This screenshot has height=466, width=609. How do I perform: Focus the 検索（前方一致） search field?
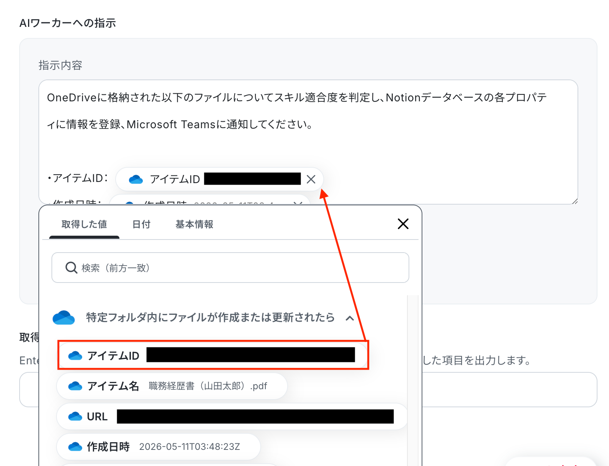[x=230, y=268]
